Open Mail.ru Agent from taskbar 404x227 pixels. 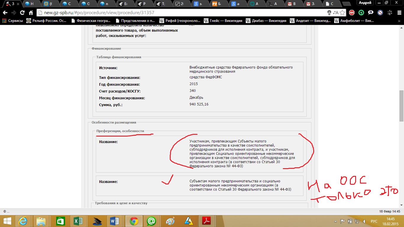coord(151,221)
